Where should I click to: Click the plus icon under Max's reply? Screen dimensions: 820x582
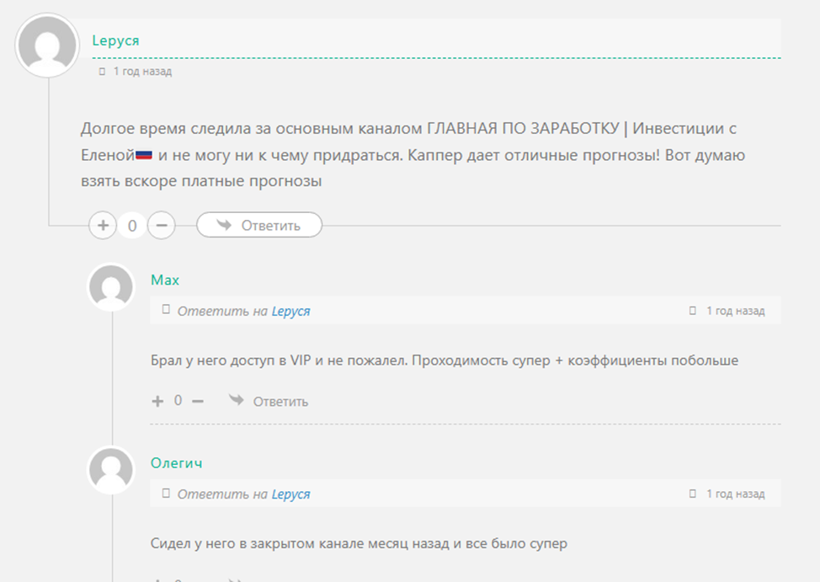tap(157, 401)
